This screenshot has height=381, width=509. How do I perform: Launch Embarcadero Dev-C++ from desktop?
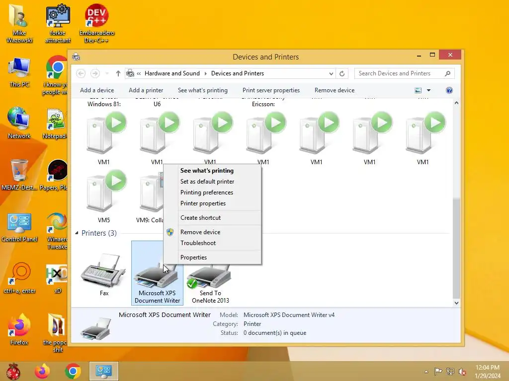[96, 23]
